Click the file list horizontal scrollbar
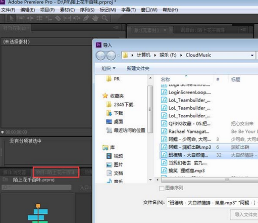Viewport: 258px width, 223px height. tap(210, 180)
